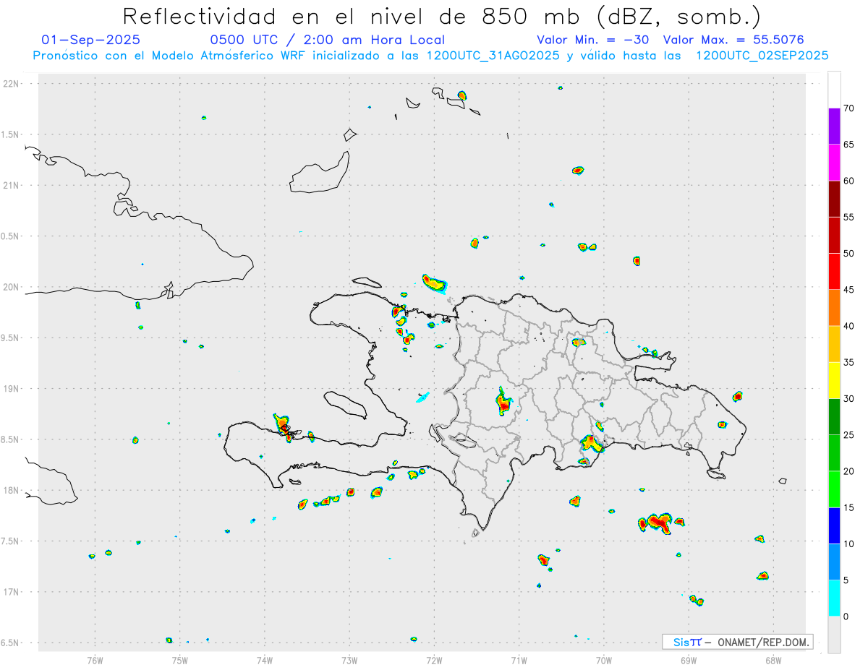Image resolution: width=868 pixels, height=670 pixels.
Task: Select the dark red 55–60 dBZ colorbar band
Action: (x=834, y=199)
